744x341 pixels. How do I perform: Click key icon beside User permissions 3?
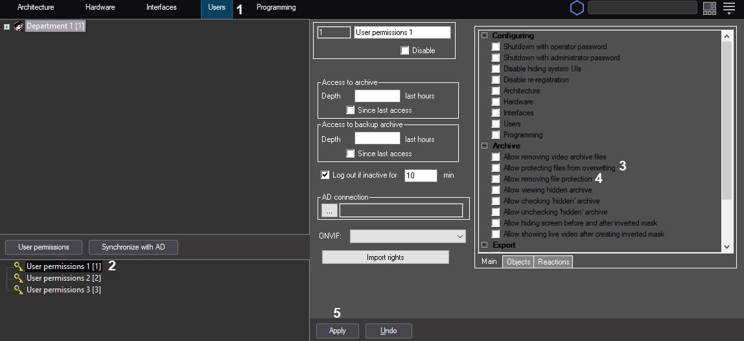click(x=18, y=290)
